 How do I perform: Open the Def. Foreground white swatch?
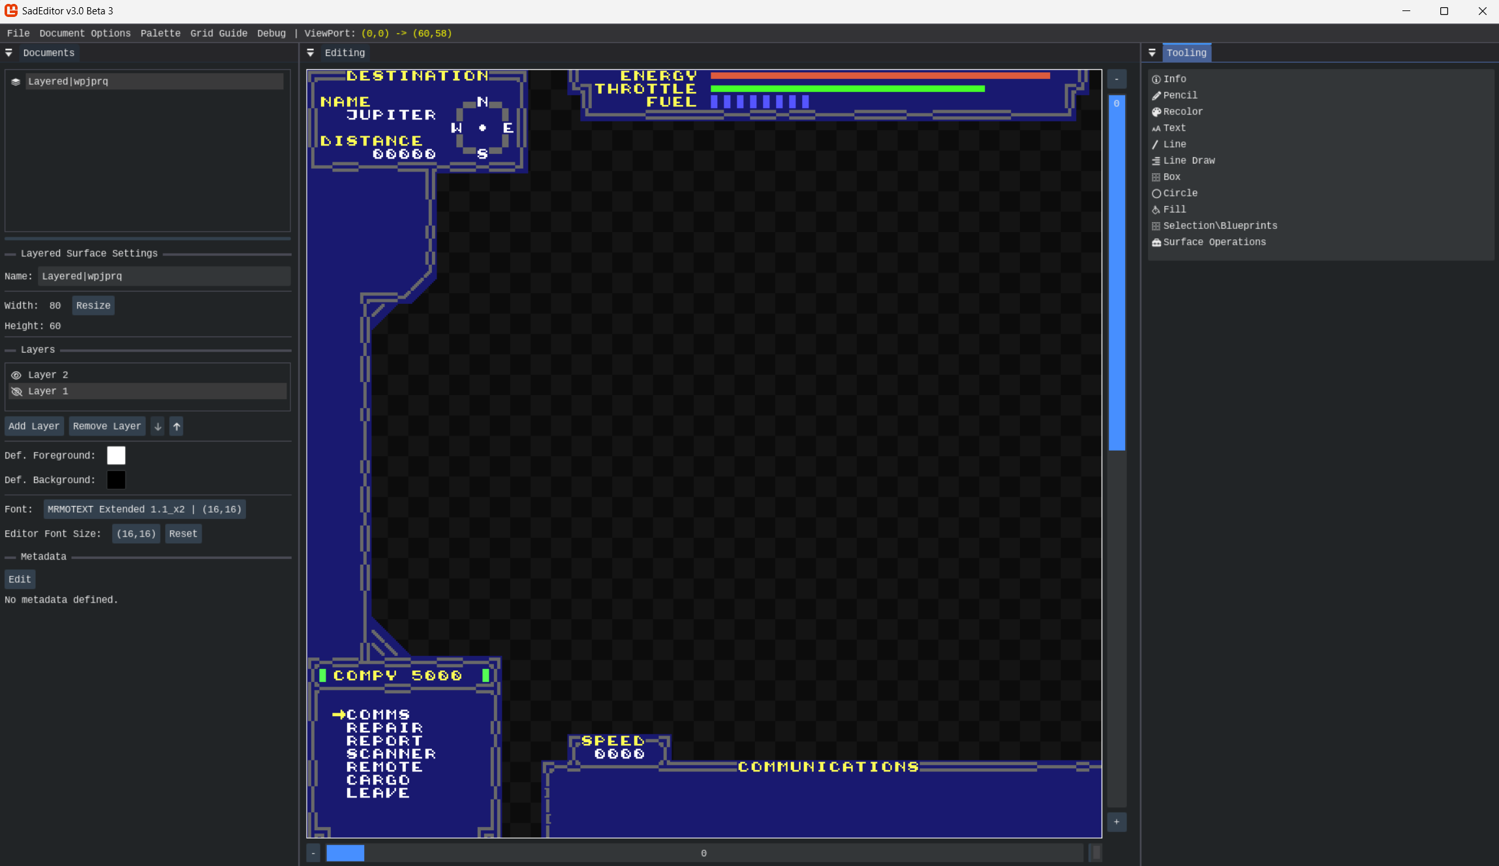pos(116,455)
